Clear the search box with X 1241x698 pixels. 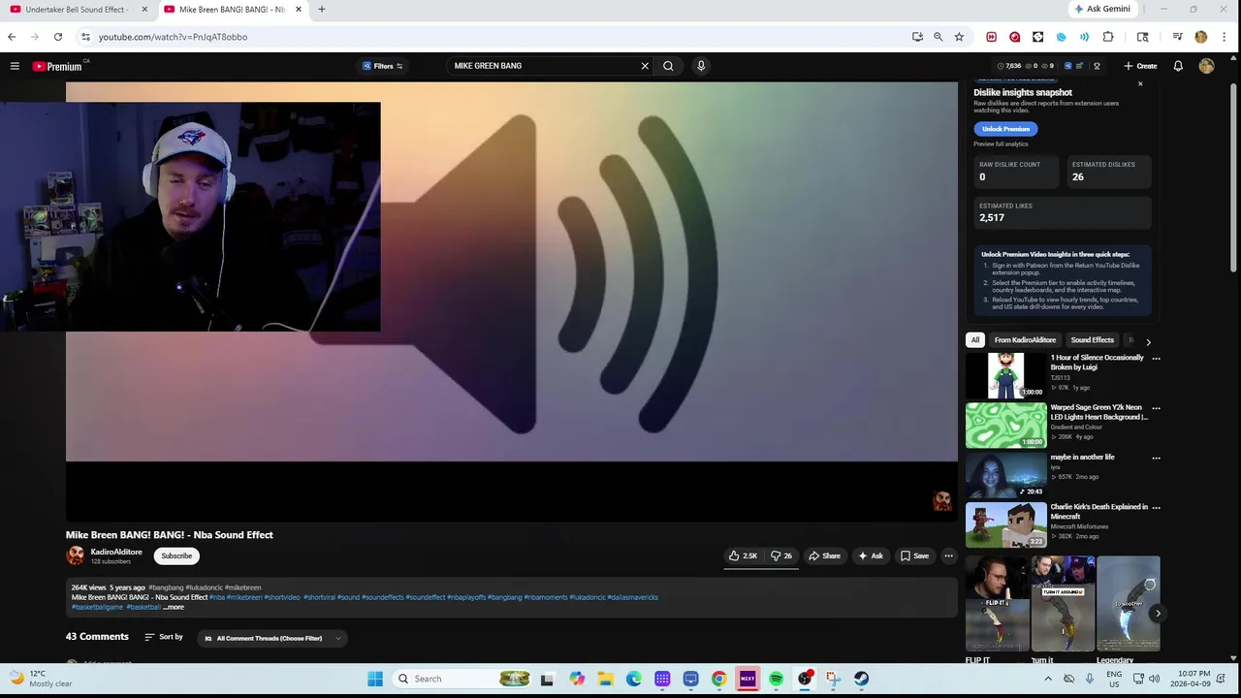(645, 66)
